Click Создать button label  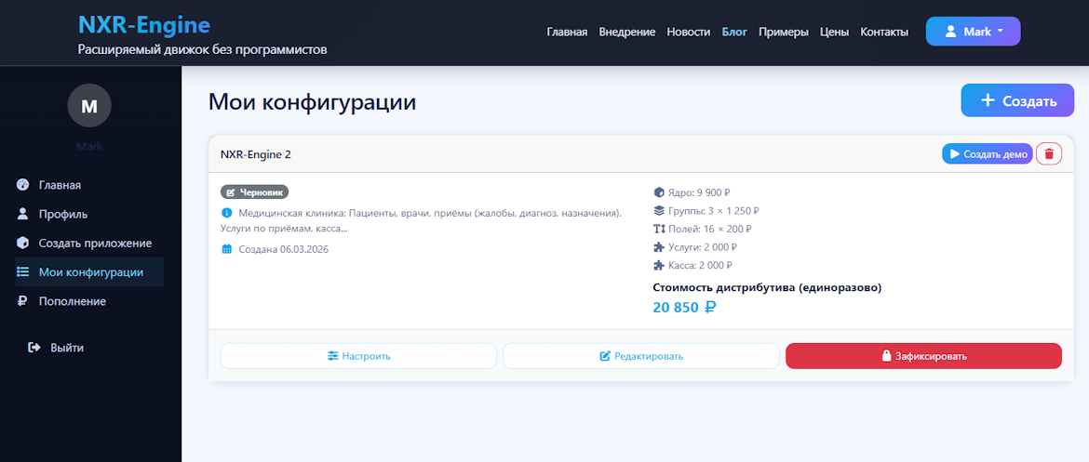[1029, 100]
